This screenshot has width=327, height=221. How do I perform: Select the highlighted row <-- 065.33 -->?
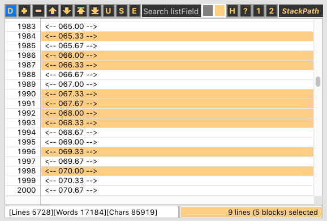(177, 36)
